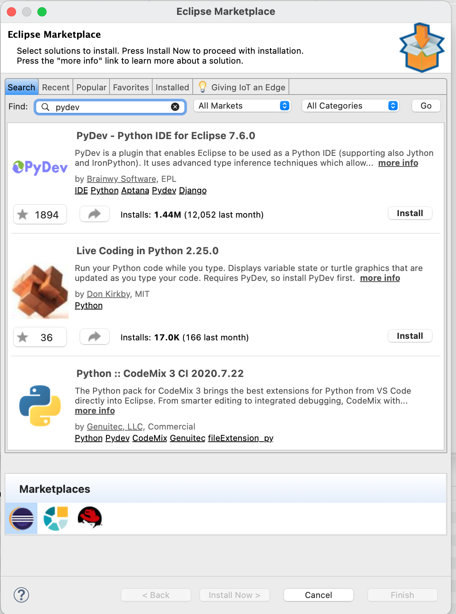Favorite PyDev using the 1894 star button
The width and height of the screenshot is (456, 614).
[x=40, y=215]
